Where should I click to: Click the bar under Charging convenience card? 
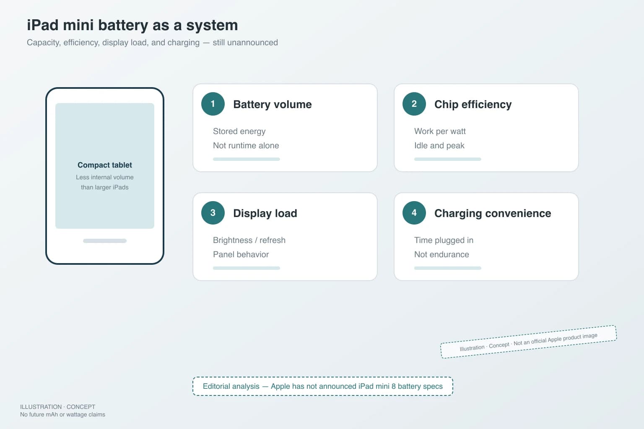click(x=448, y=268)
